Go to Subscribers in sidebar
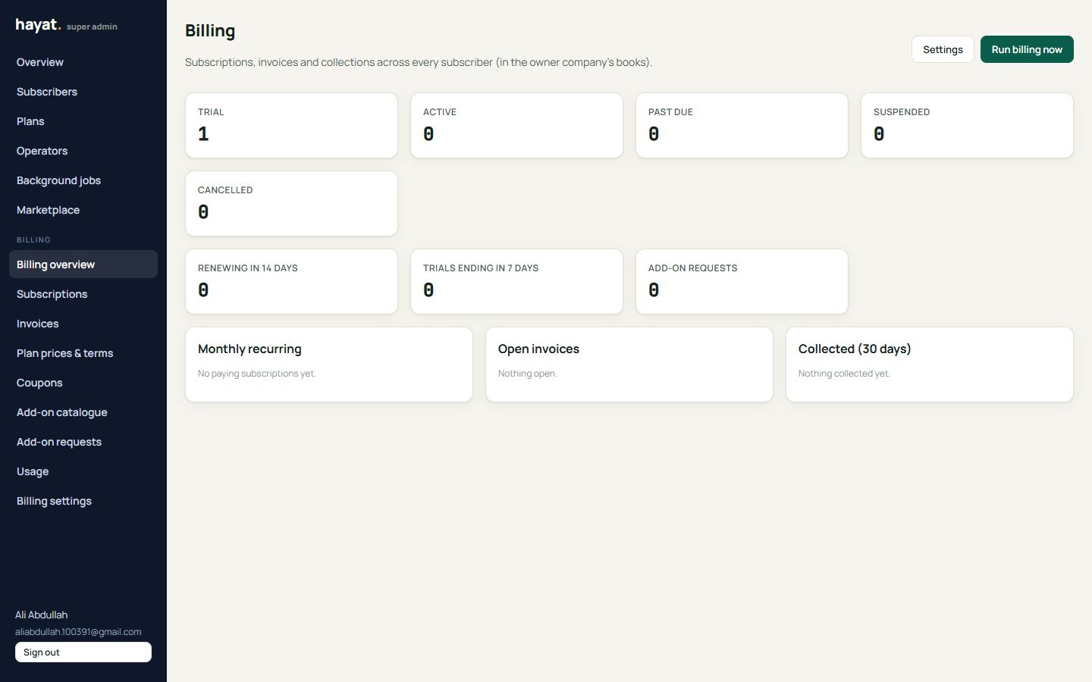The image size is (1092, 682). [83, 92]
